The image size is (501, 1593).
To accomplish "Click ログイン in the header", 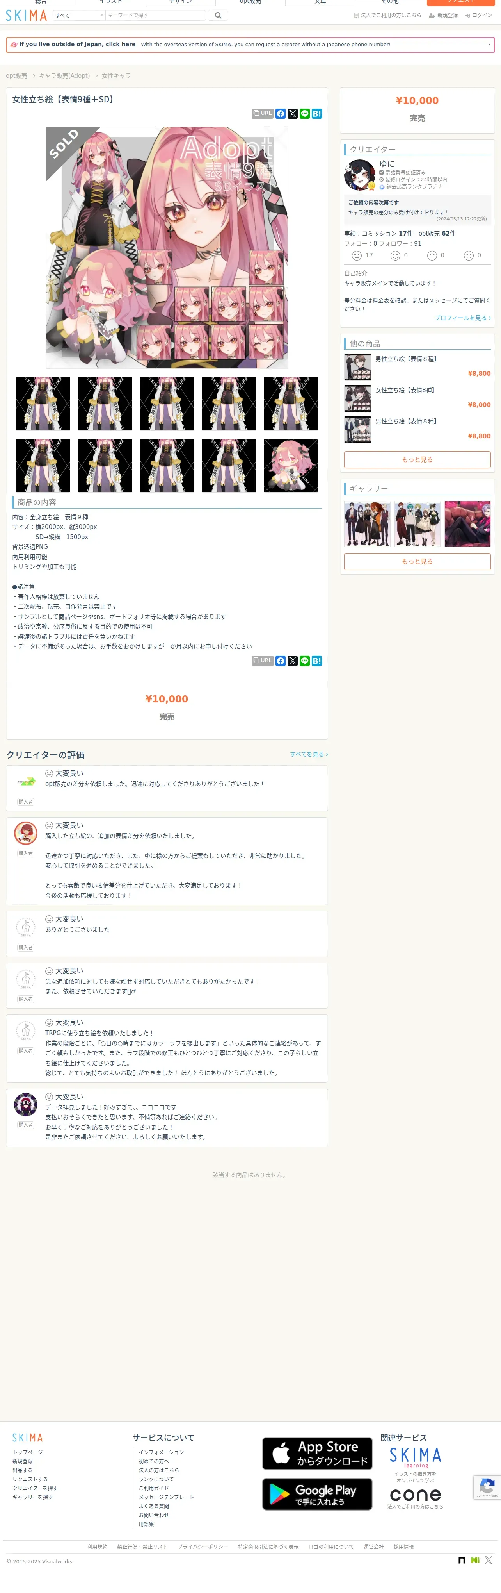I will pos(479,16).
